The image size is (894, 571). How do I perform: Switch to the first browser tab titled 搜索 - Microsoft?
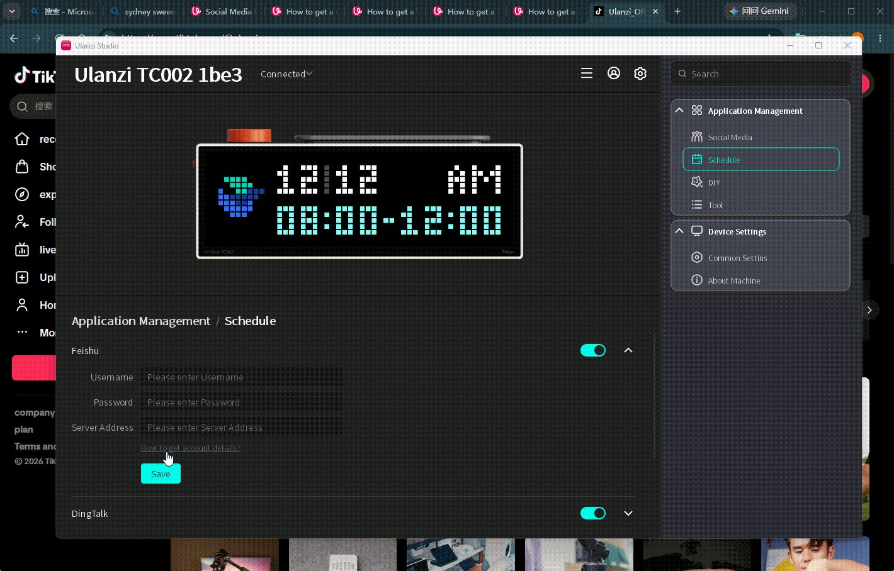tap(63, 11)
